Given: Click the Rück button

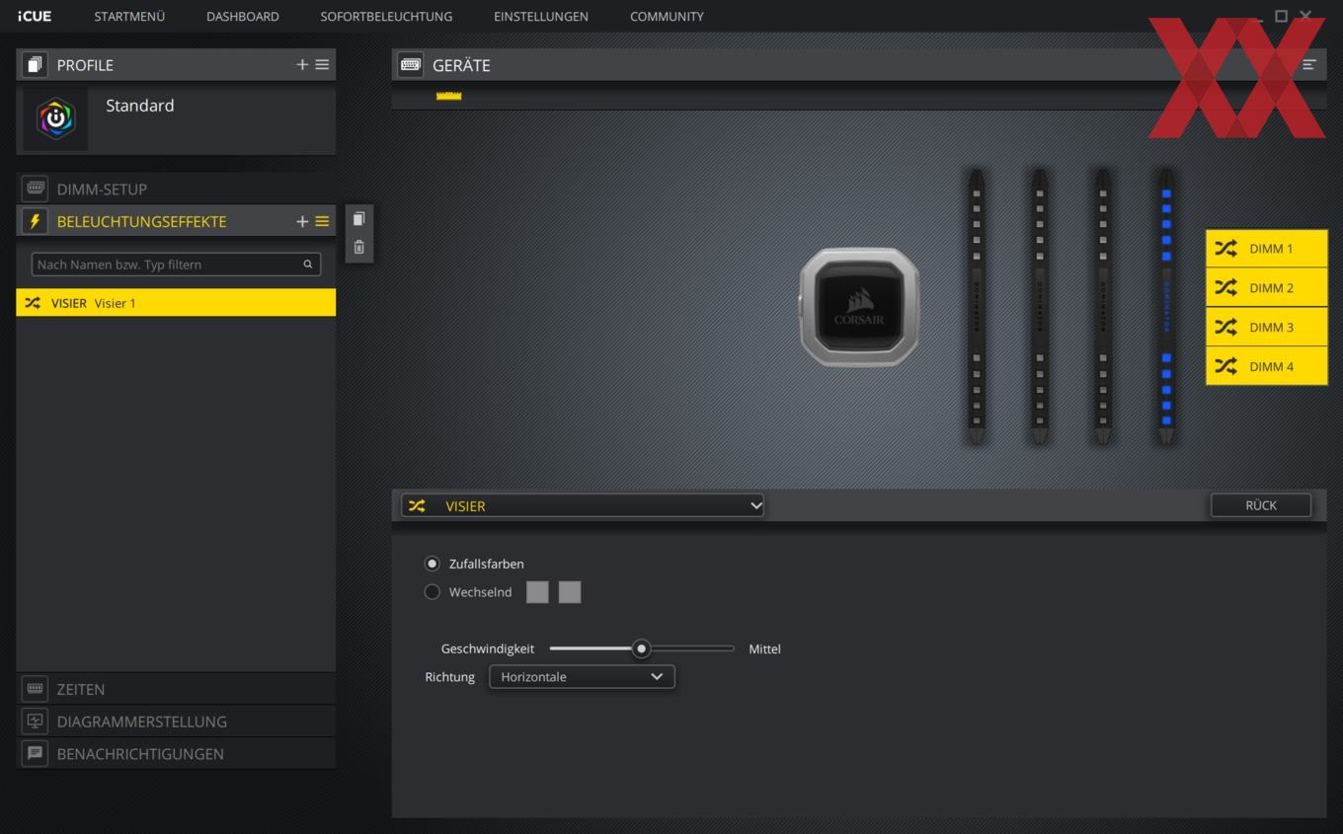Looking at the screenshot, I should coord(1261,505).
